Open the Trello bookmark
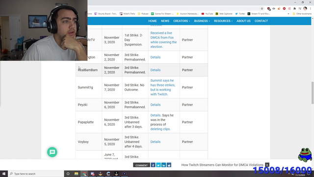This screenshot has height=177, width=314. (x=128, y=14)
